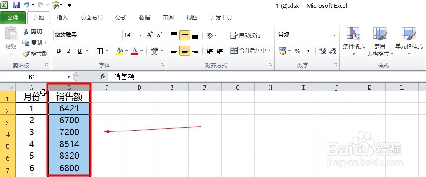Select the Format Painter (格式刷) brush
This screenshot has height=177, width=426.
coord(26,54)
